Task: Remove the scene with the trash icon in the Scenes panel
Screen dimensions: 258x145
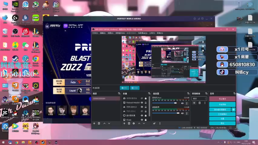Action: [99, 123]
